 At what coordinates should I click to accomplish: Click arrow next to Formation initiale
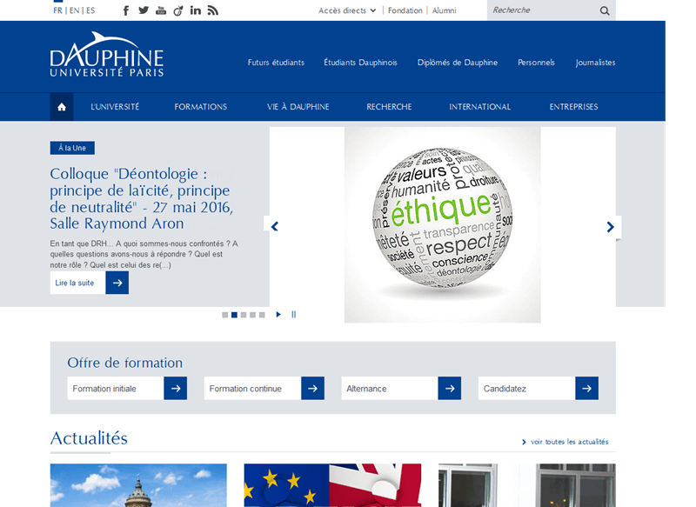tap(176, 389)
